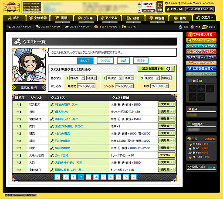Image resolution: width=223 pixels, height=199 pixels.
Task: Switch the filter to クリア済
Action: point(105,61)
